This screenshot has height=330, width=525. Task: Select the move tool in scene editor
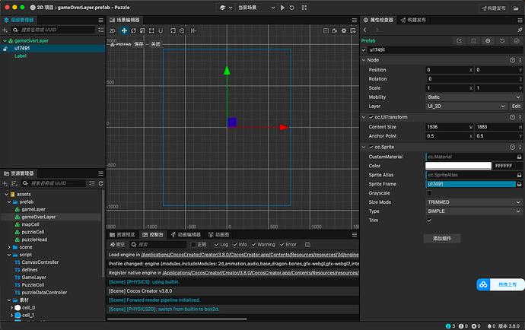[124, 30]
